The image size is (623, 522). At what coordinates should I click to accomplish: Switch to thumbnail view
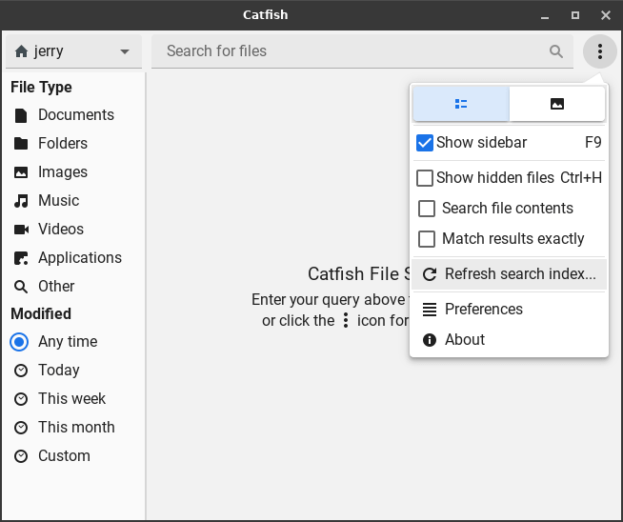(557, 104)
